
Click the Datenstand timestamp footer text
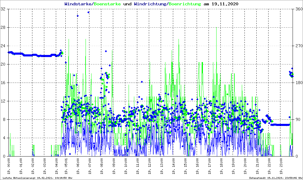(x=275, y=178)
